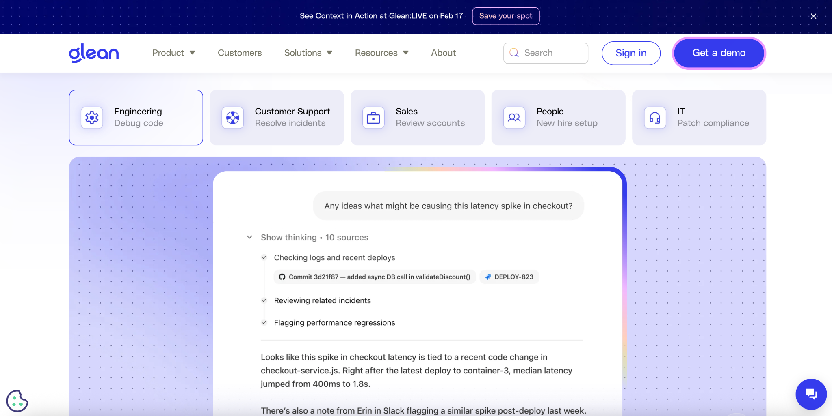Select the Customer Support tab
This screenshot has height=416, width=832.
pyautogui.click(x=277, y=118)
